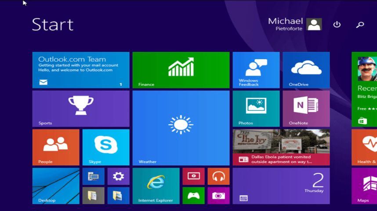Open the Xbox Games controller tile
Screen dimensions: 377x211
(x=193, y=196)
